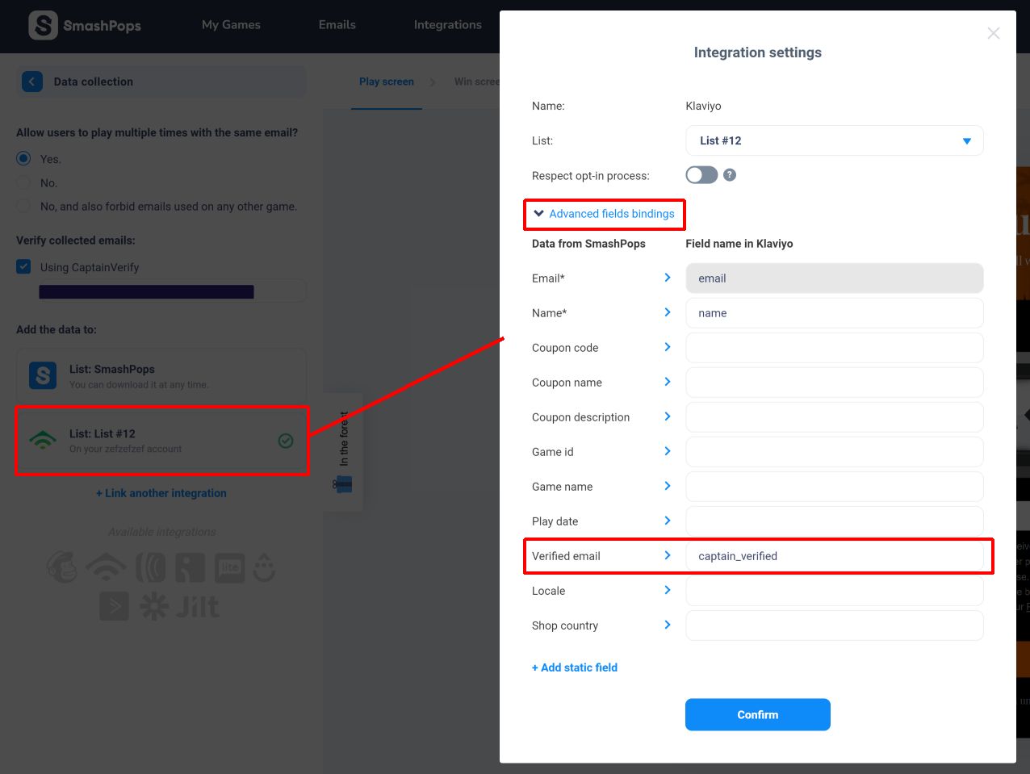Image resolution: width=1030 pixels, height=774 pixels.
Task: Select the Mailchimp integration icon
Action: (63, 567)
